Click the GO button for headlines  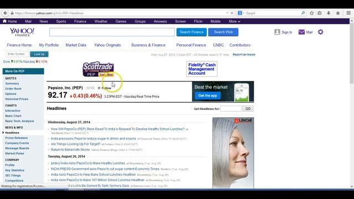[248, 109]
